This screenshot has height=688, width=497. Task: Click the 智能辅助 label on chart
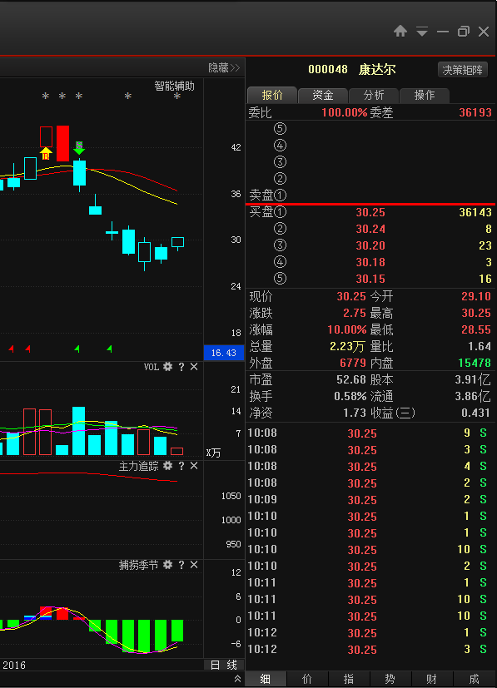(174, 86)
